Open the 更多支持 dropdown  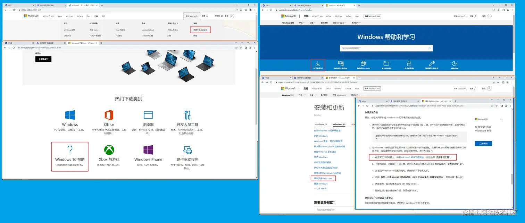pyautogui.click(x=356, y=23)
